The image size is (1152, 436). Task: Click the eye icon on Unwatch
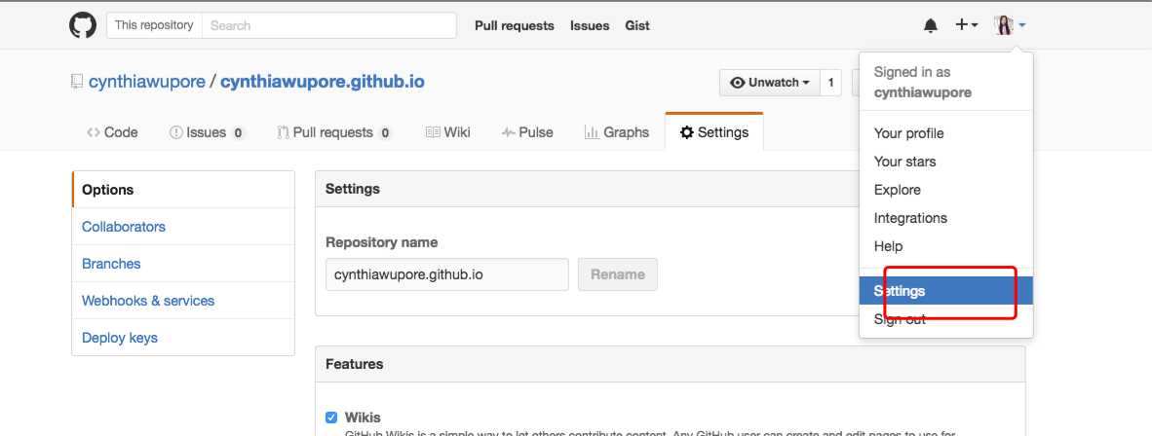[x=738, y=83]
